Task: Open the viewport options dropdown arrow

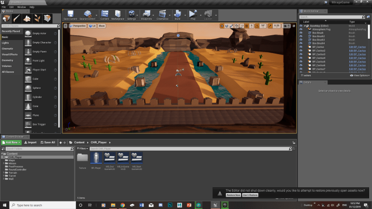Action: coord(66,26)
